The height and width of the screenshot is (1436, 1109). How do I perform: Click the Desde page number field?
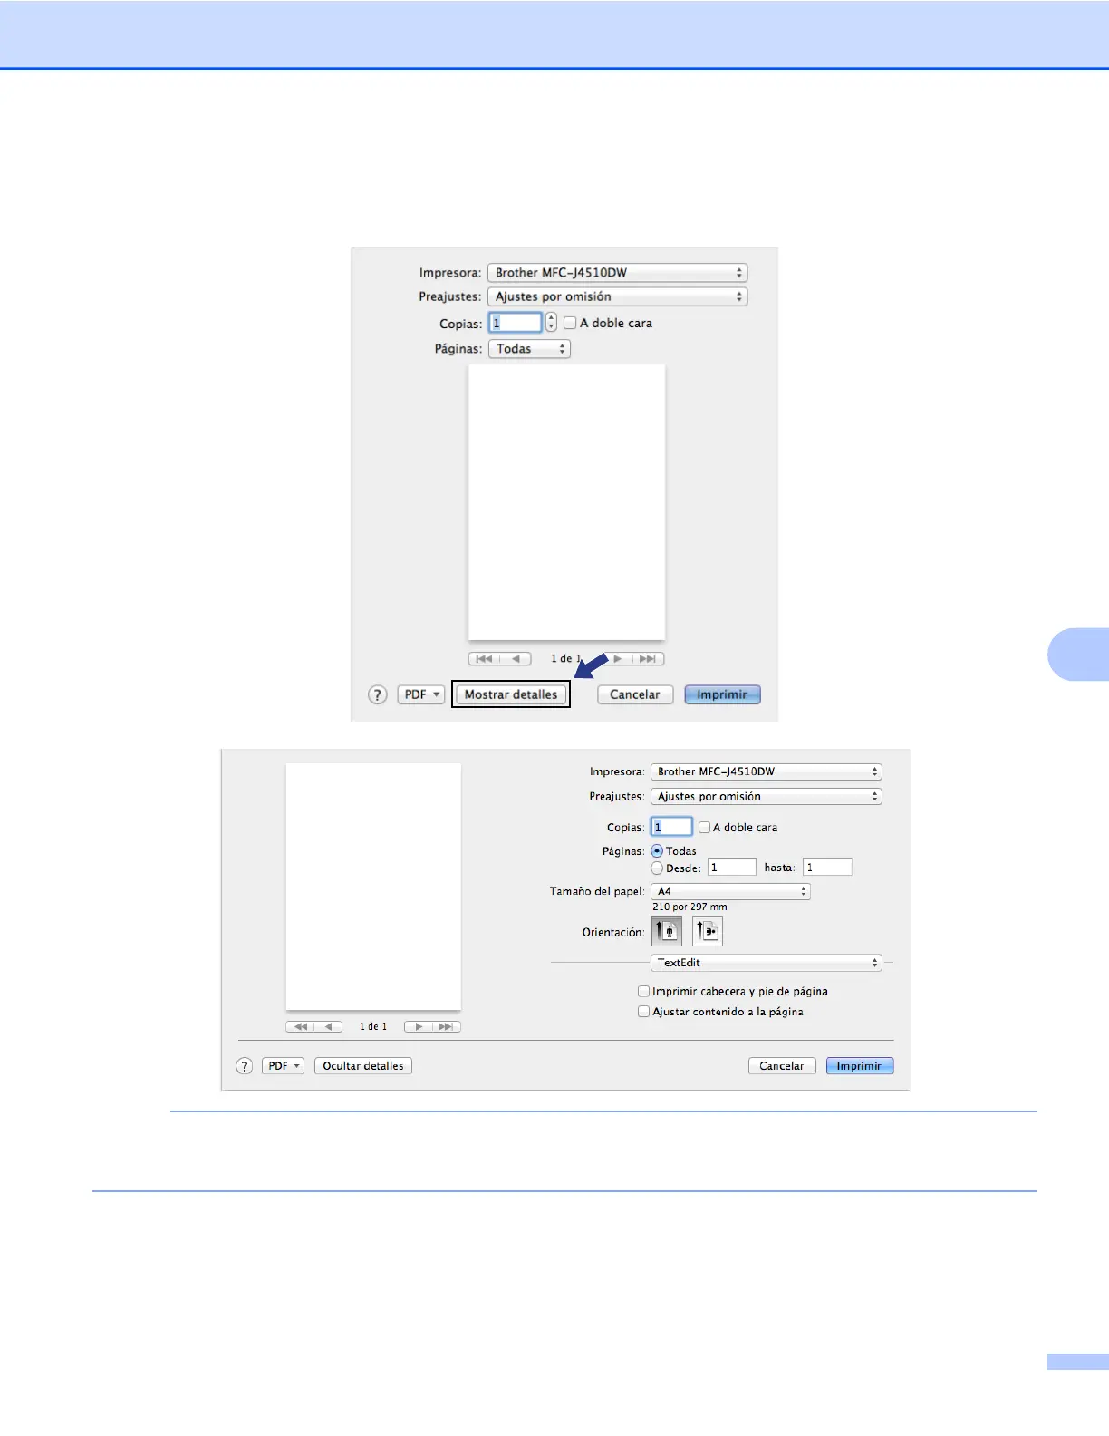tap(732, 868)
